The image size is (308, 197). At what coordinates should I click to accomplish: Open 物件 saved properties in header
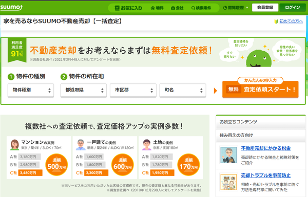(x=157, y=8)
